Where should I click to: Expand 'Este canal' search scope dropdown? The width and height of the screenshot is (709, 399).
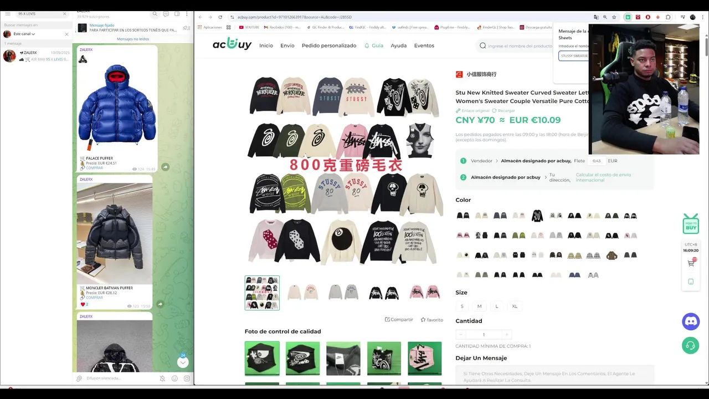[24, 34]
